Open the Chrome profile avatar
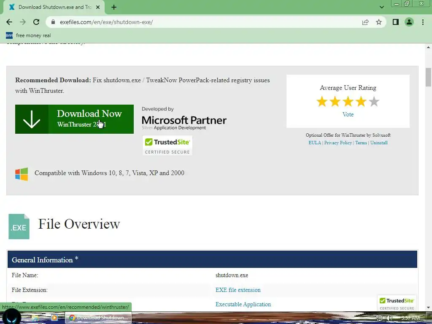432x324 pixels. point(409,22)
